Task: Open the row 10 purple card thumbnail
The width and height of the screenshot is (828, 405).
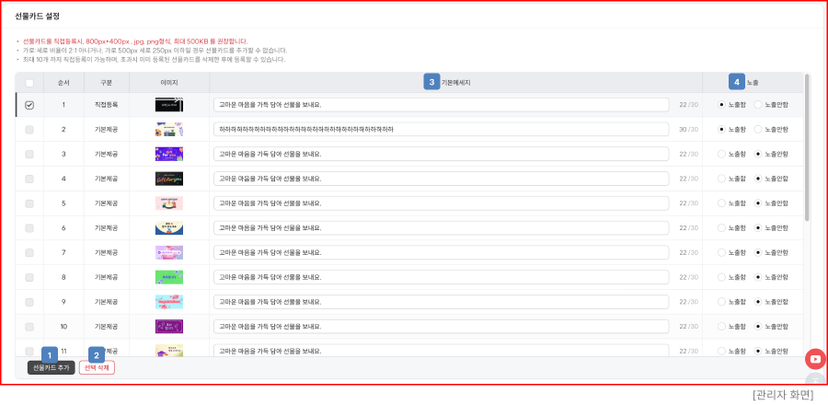Action: 169,326
